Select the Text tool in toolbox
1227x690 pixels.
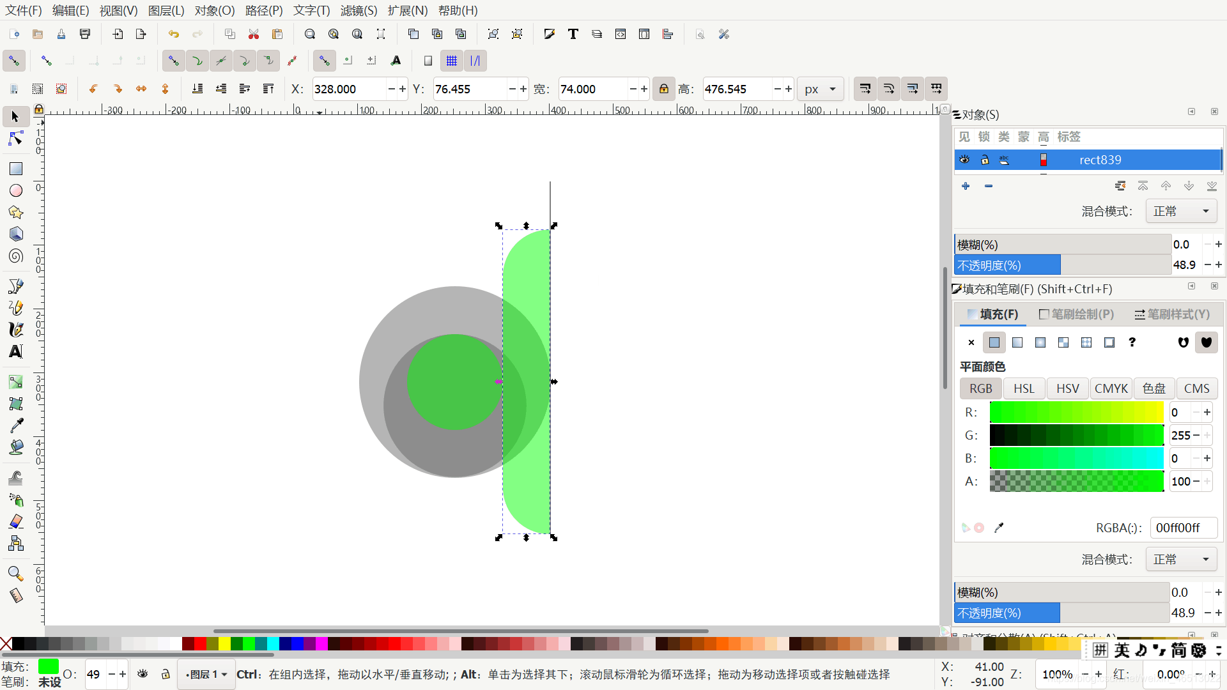(x=16, y=351)
